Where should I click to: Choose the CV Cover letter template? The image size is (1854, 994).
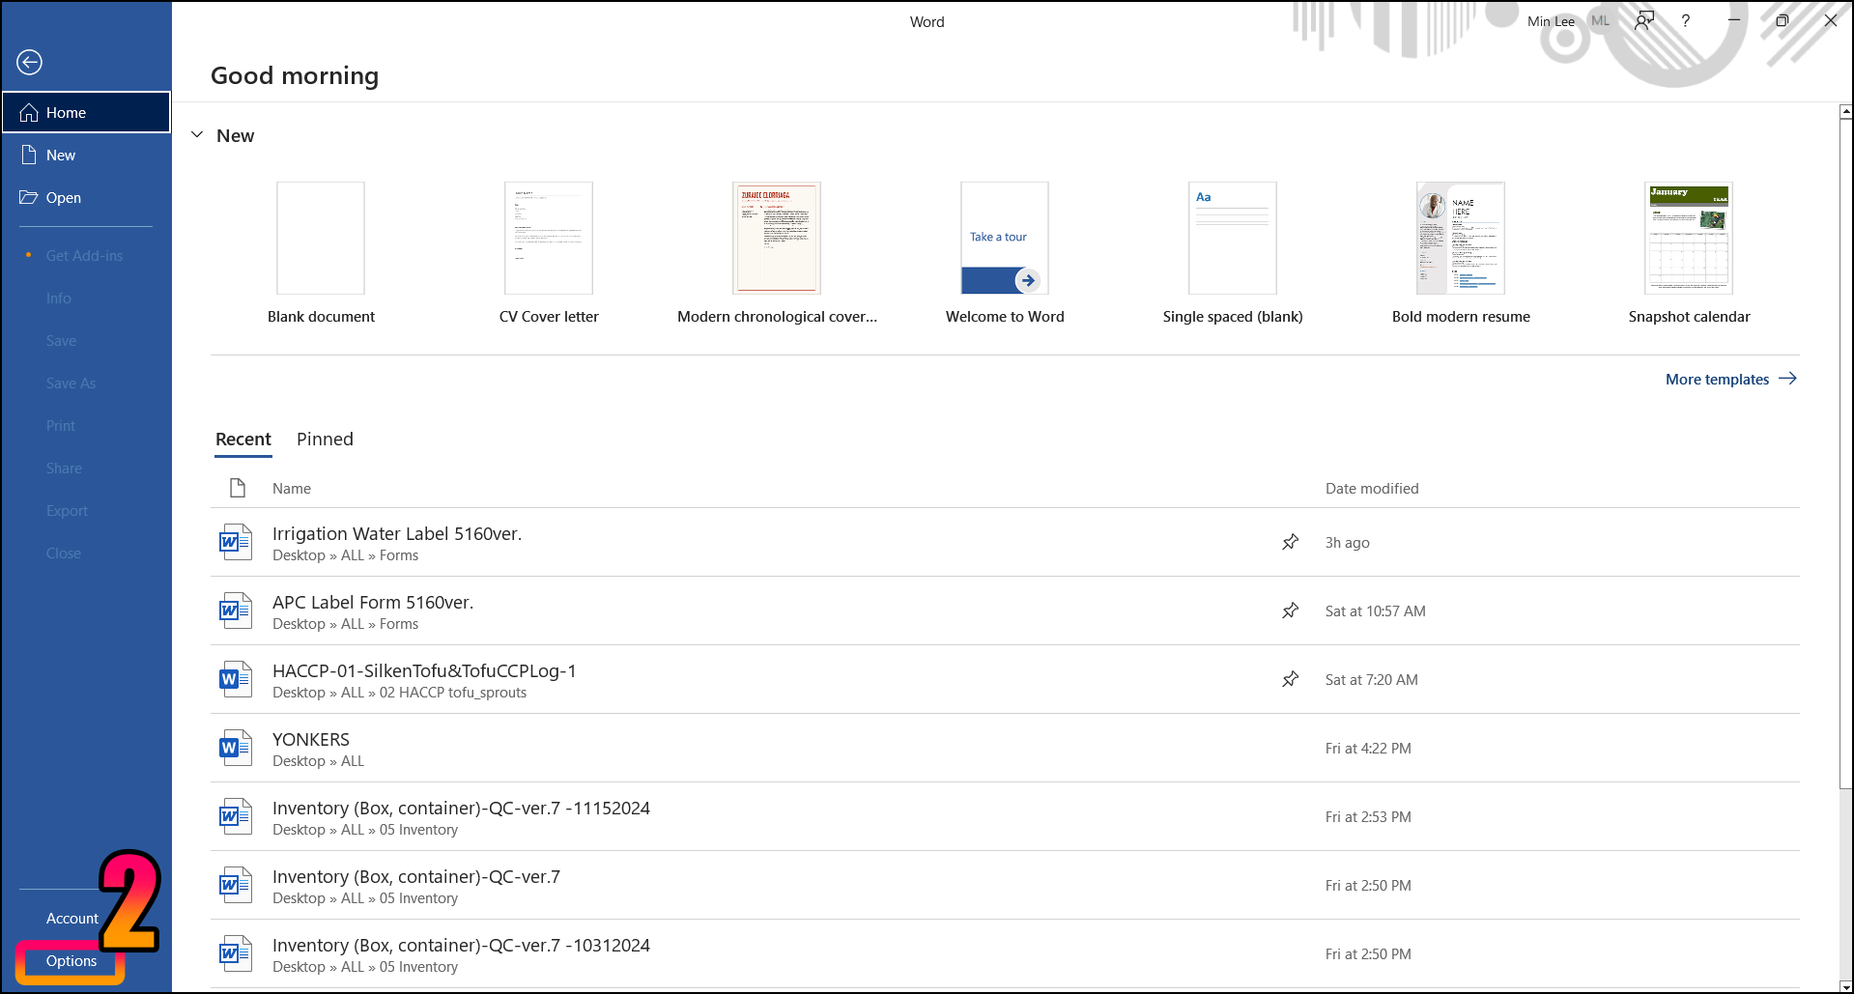[x=549, y=253]
